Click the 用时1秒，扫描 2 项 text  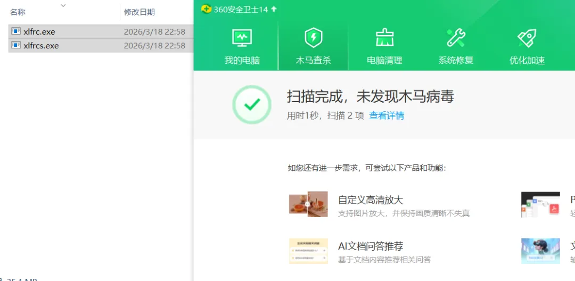click(x=325, y=116)
